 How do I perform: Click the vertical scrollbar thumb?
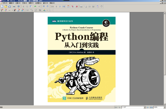(164, 45)
